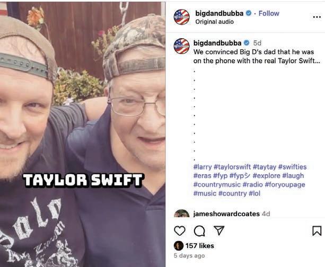Viewport: 325px width, 267px height.
Task: Follow the bigdandbubba account
Action: tap(269, 13)
